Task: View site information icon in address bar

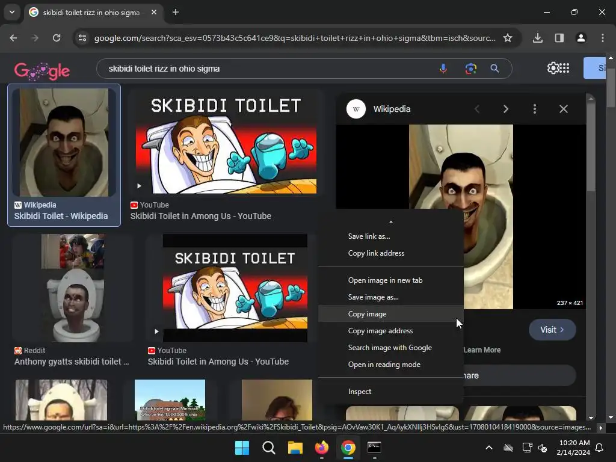Action: tap(82, 38)
